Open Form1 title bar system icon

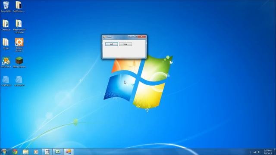(x=104, y=37)
